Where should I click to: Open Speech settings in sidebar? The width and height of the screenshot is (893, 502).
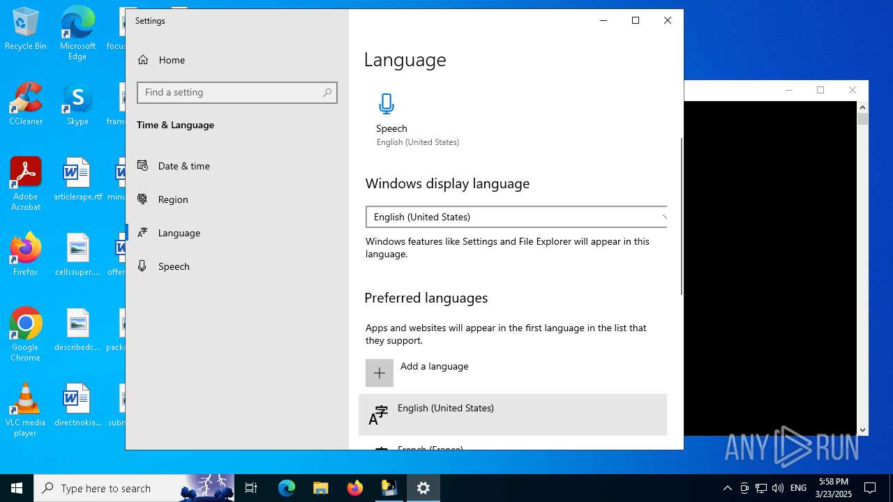point(174,266)
